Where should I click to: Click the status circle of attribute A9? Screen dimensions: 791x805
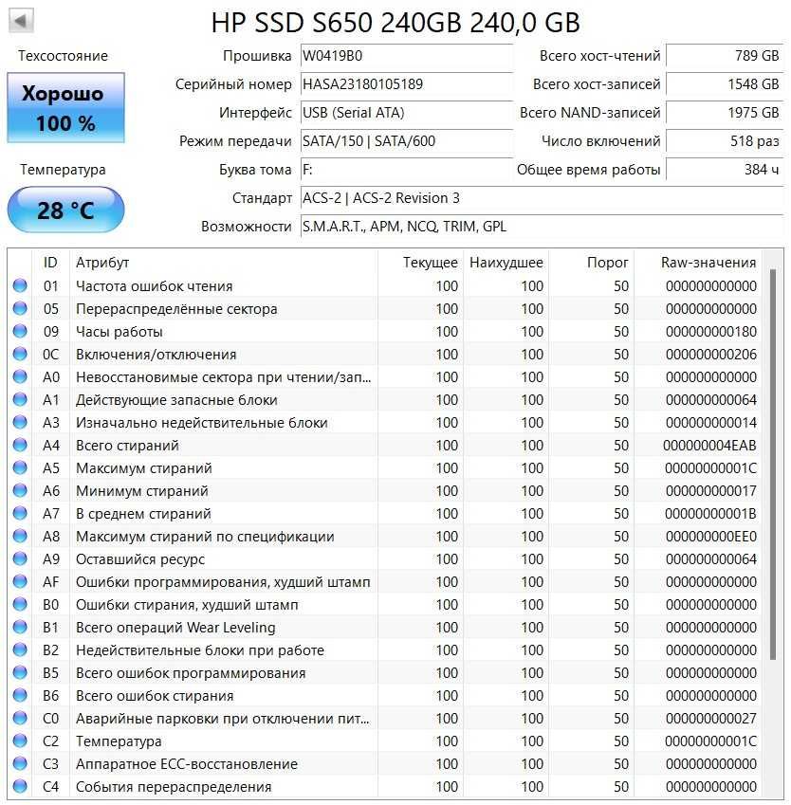[x=20, y=558]
